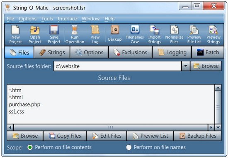Open the Help menu
The height and width of the screenshot is (158, 228).
tap(109, 19)
